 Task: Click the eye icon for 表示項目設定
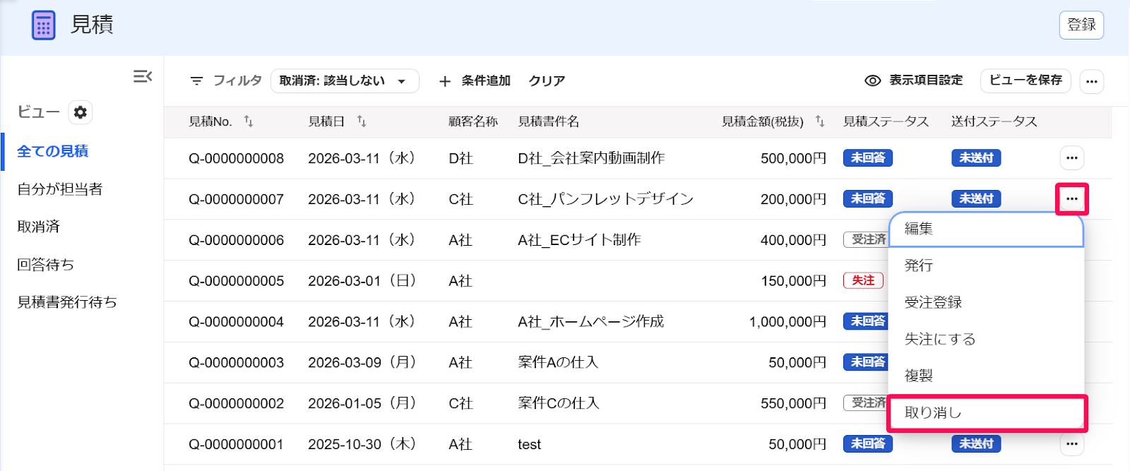click(x=873, y=81)
